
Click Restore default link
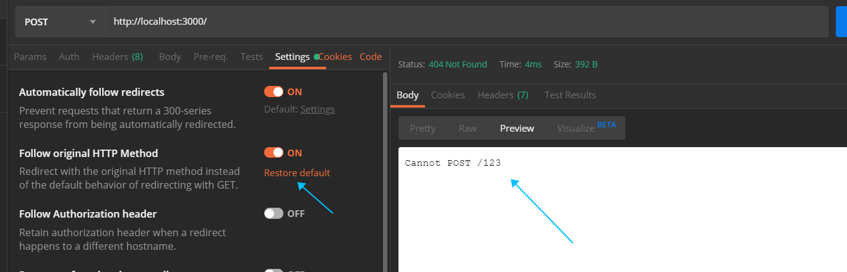pyautogui.click(x=297, y=172)
